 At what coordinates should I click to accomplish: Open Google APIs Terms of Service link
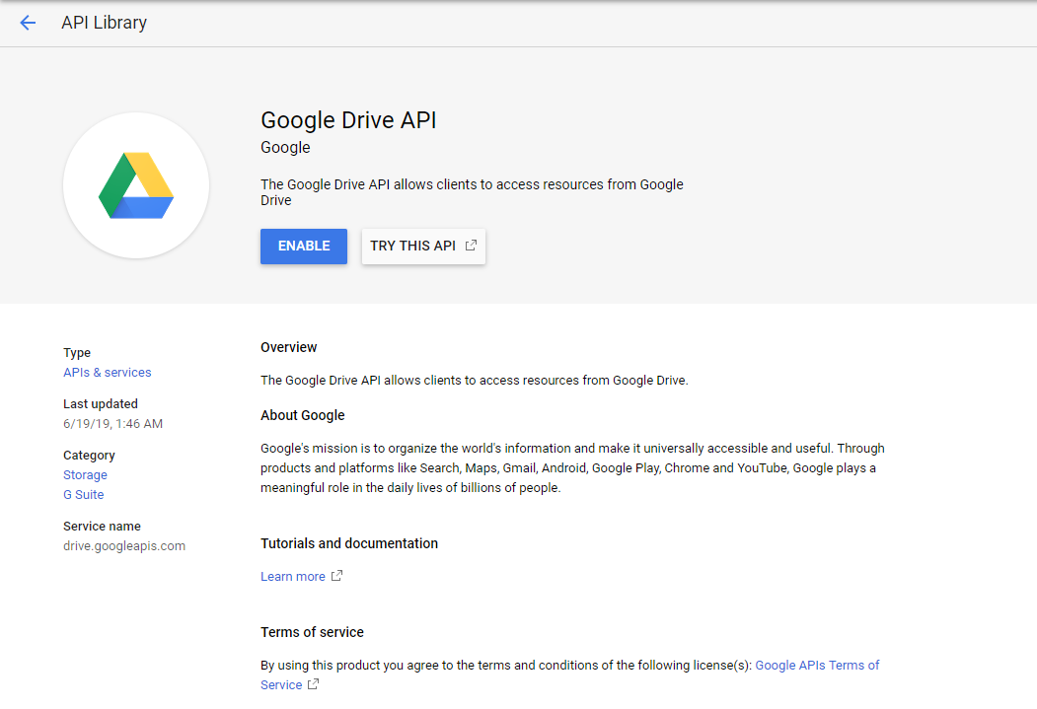click(816, 666)
